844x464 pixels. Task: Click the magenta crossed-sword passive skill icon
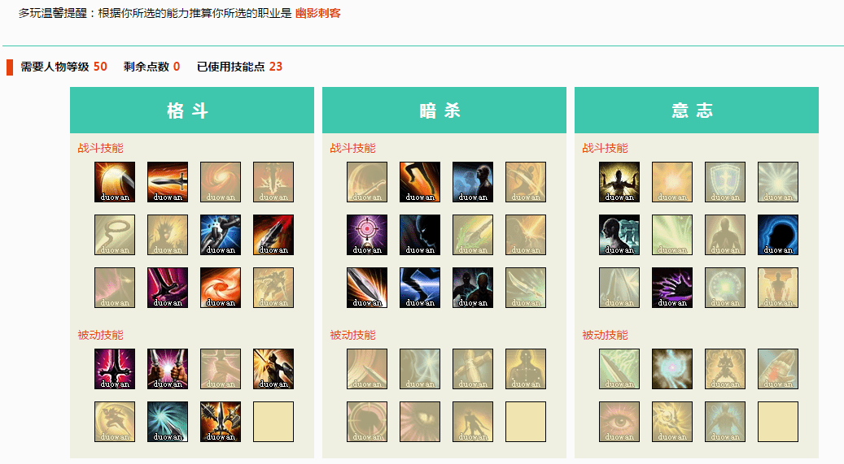coord(115,369)
